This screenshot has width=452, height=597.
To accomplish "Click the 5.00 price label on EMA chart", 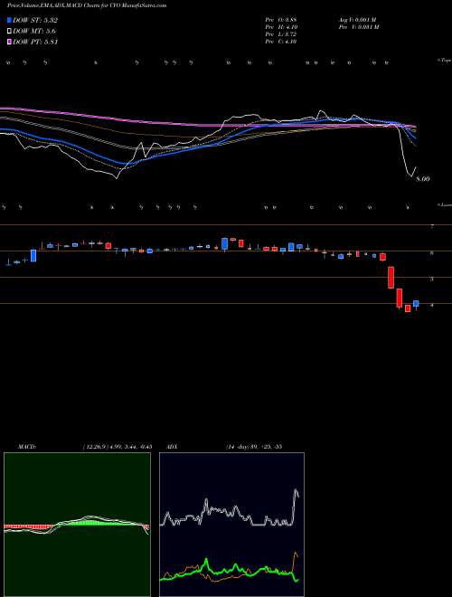I will 423,179.
